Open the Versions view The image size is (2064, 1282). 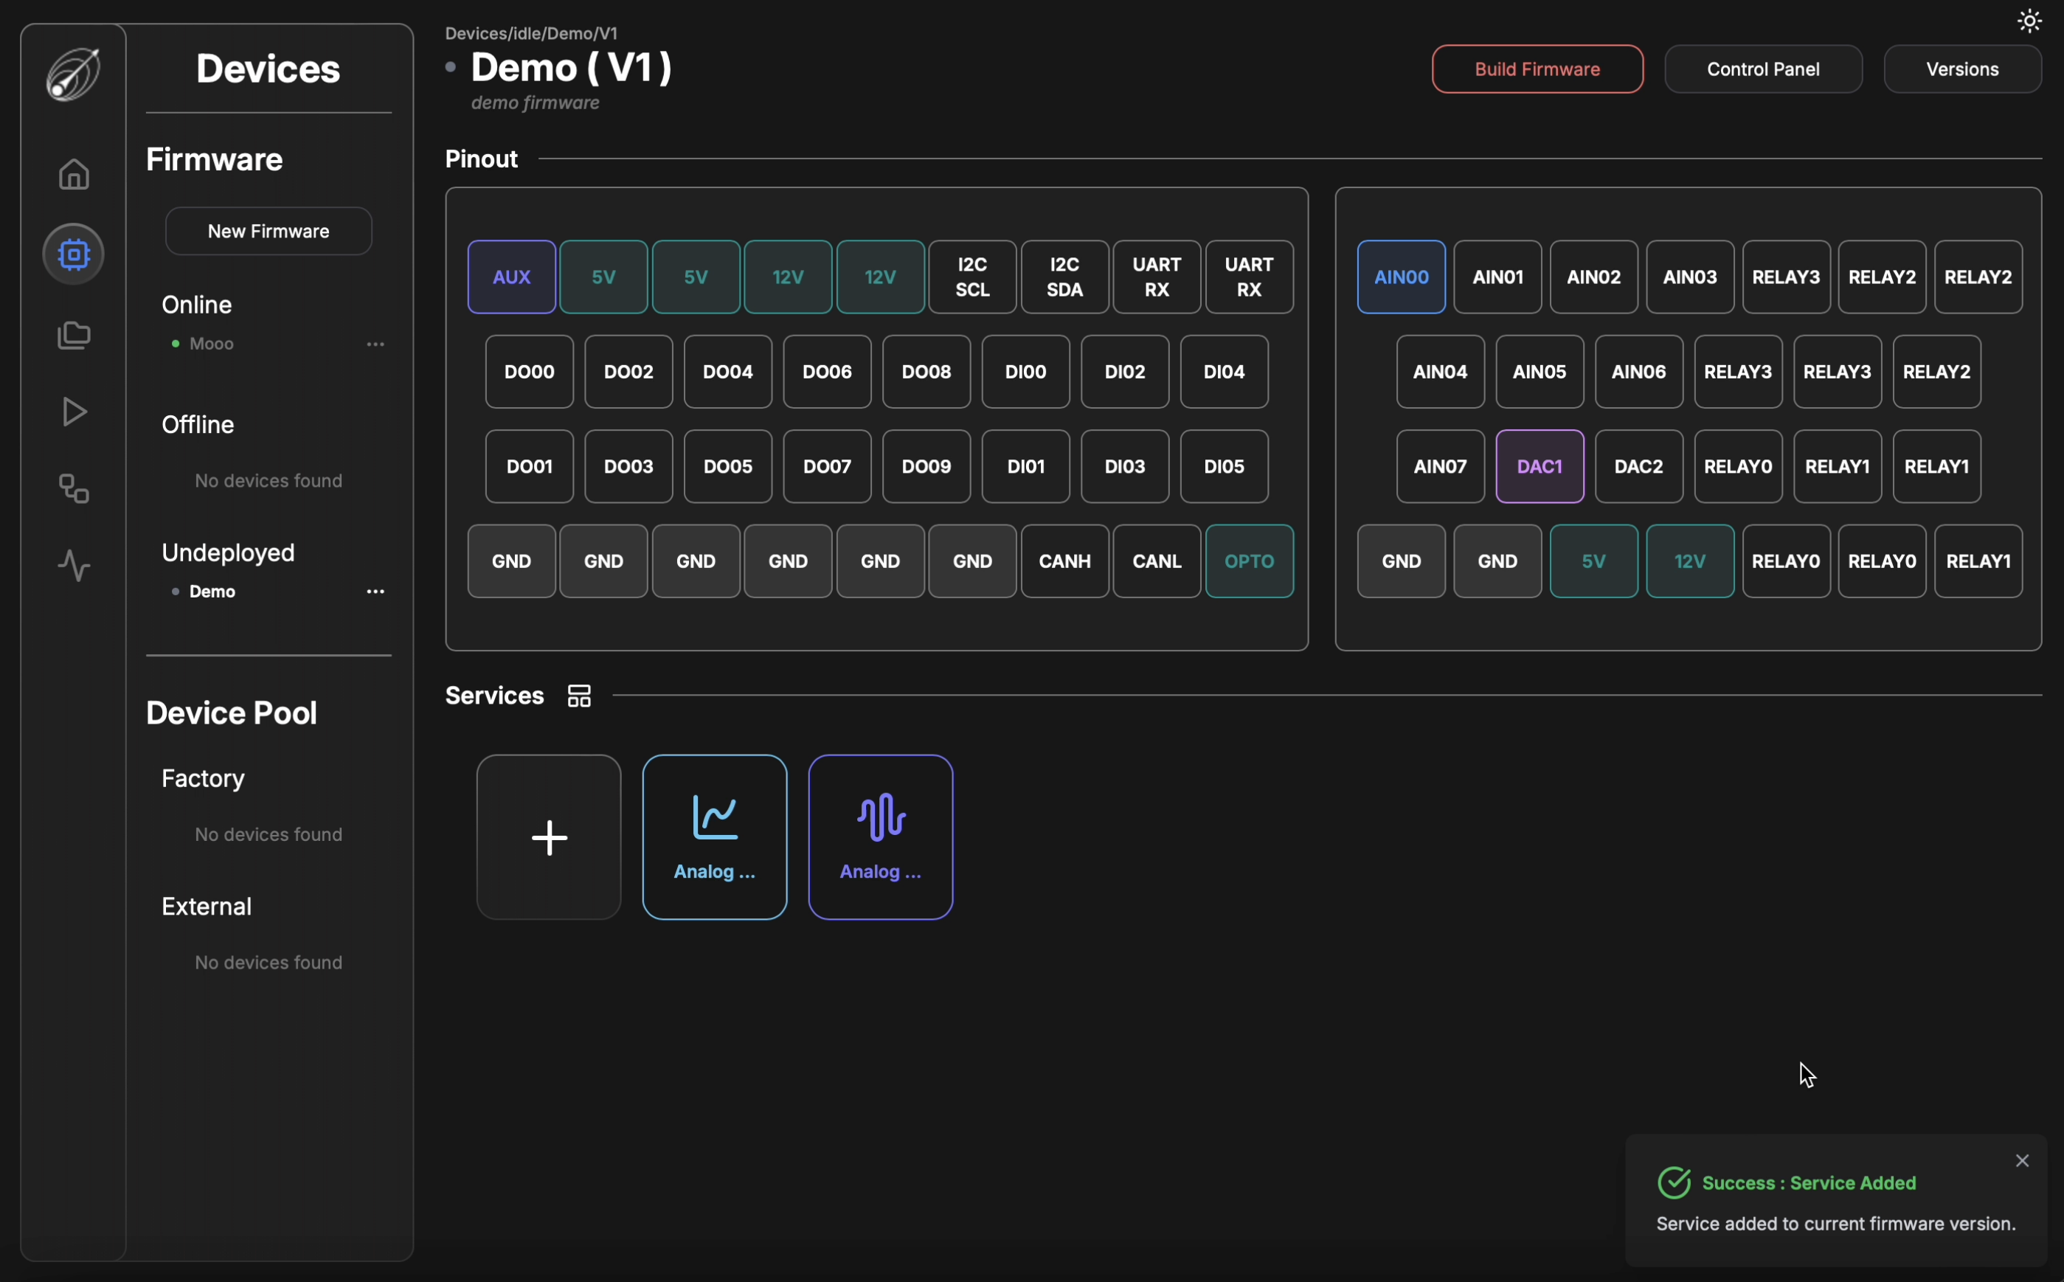pyautogui.click(x=1961, y=69)
